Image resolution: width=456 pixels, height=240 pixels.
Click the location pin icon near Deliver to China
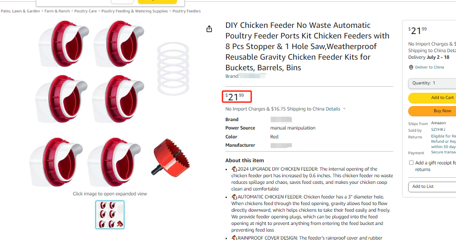pyautogui.click(x=411, y=68)
